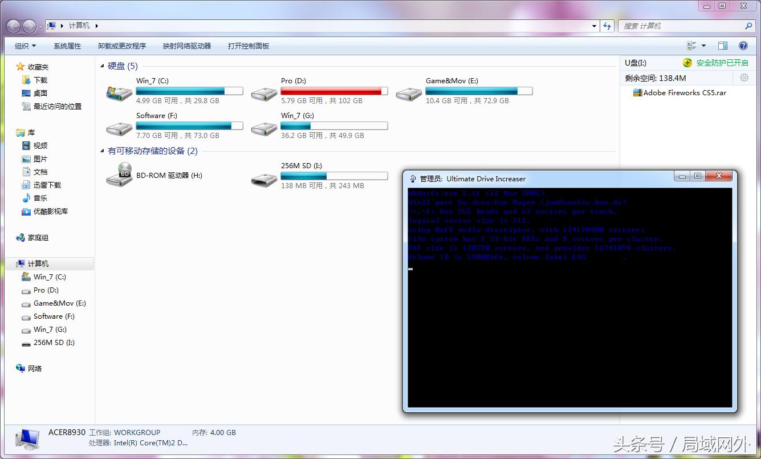Image resolution: width=761 pixels, height=459 pixels.
Task: Click the 家庭组 icon in the navigation pane
Action: (x=21, y=237)
